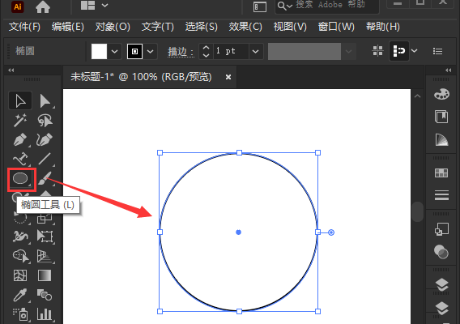Click the 描边 stroke panel link
Screen dimensions: 460x324
pos(181,52)
